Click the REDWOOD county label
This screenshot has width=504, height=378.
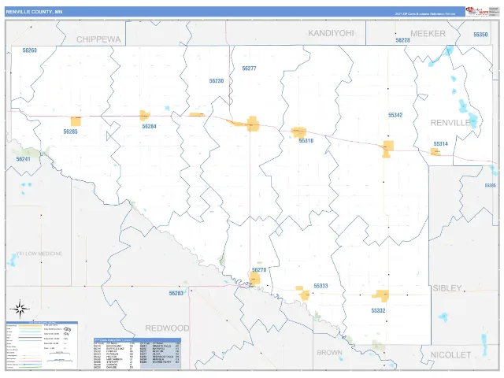point(167,328)
